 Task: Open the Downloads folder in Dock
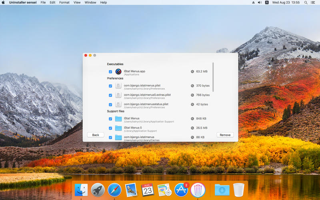click(222, 190)
